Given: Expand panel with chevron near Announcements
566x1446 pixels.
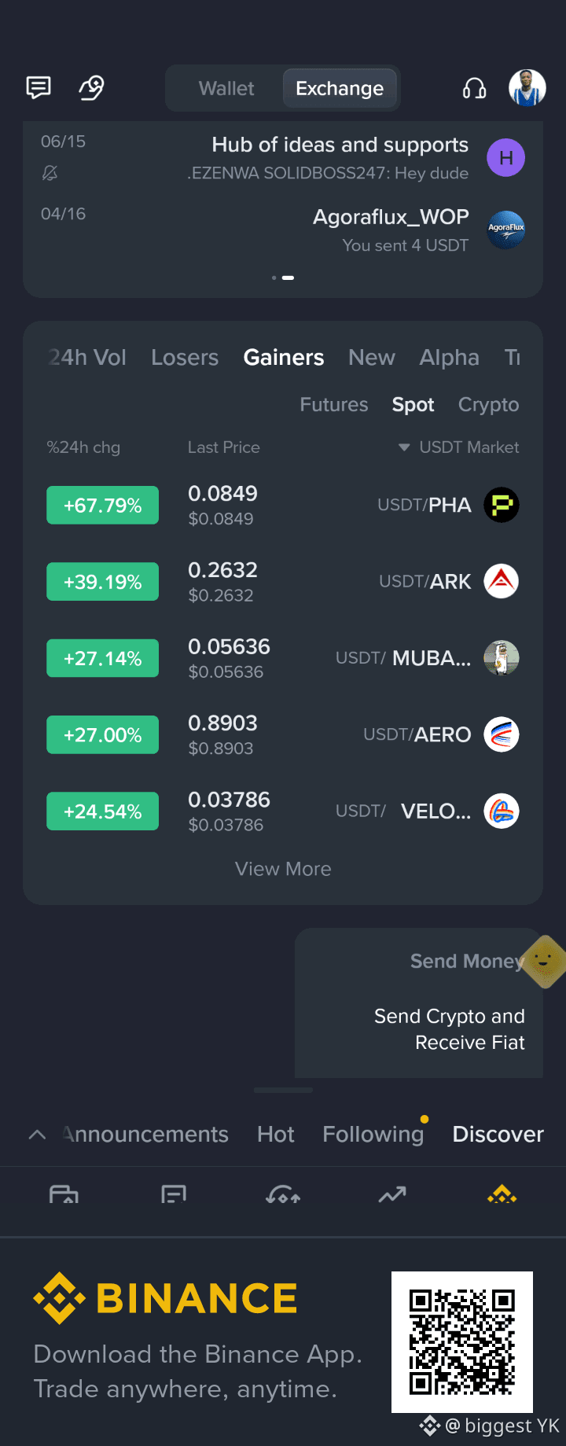Looking at the screenshot, I should click(x=37, y=1134).
